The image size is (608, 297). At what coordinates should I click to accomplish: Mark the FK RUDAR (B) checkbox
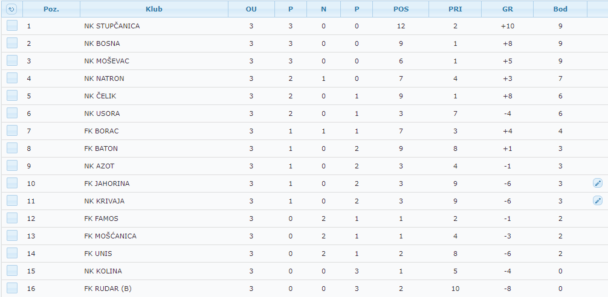(12, 289)
